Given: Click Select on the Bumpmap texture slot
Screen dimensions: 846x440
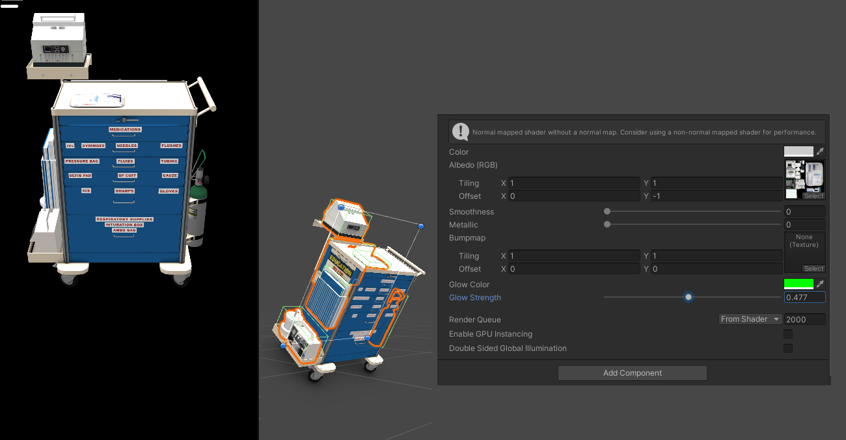Looking at the screenshot, I should [813, 268].
